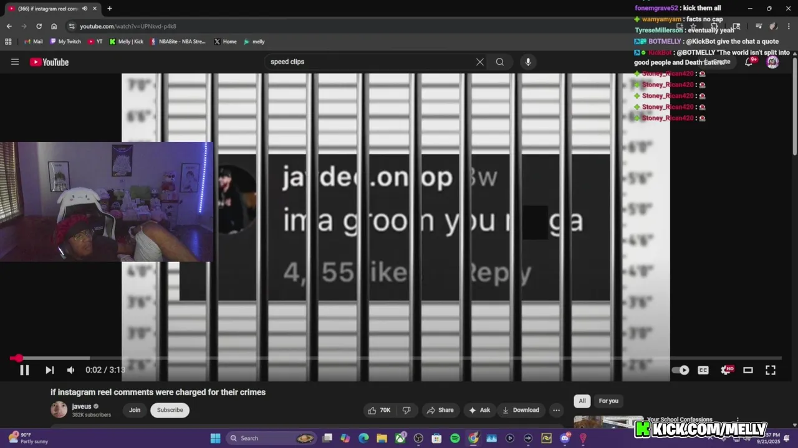Open a new browser tab
This screenshot has width=798, height=448.
click(x=110, y=9)
